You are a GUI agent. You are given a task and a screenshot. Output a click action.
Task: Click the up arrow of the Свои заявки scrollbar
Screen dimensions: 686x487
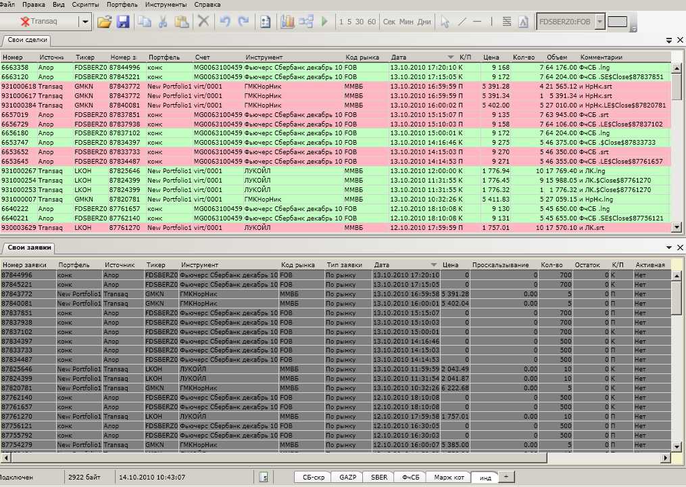(x=677, y=276)
